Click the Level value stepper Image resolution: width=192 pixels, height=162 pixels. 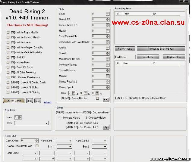tap(108, 14)
